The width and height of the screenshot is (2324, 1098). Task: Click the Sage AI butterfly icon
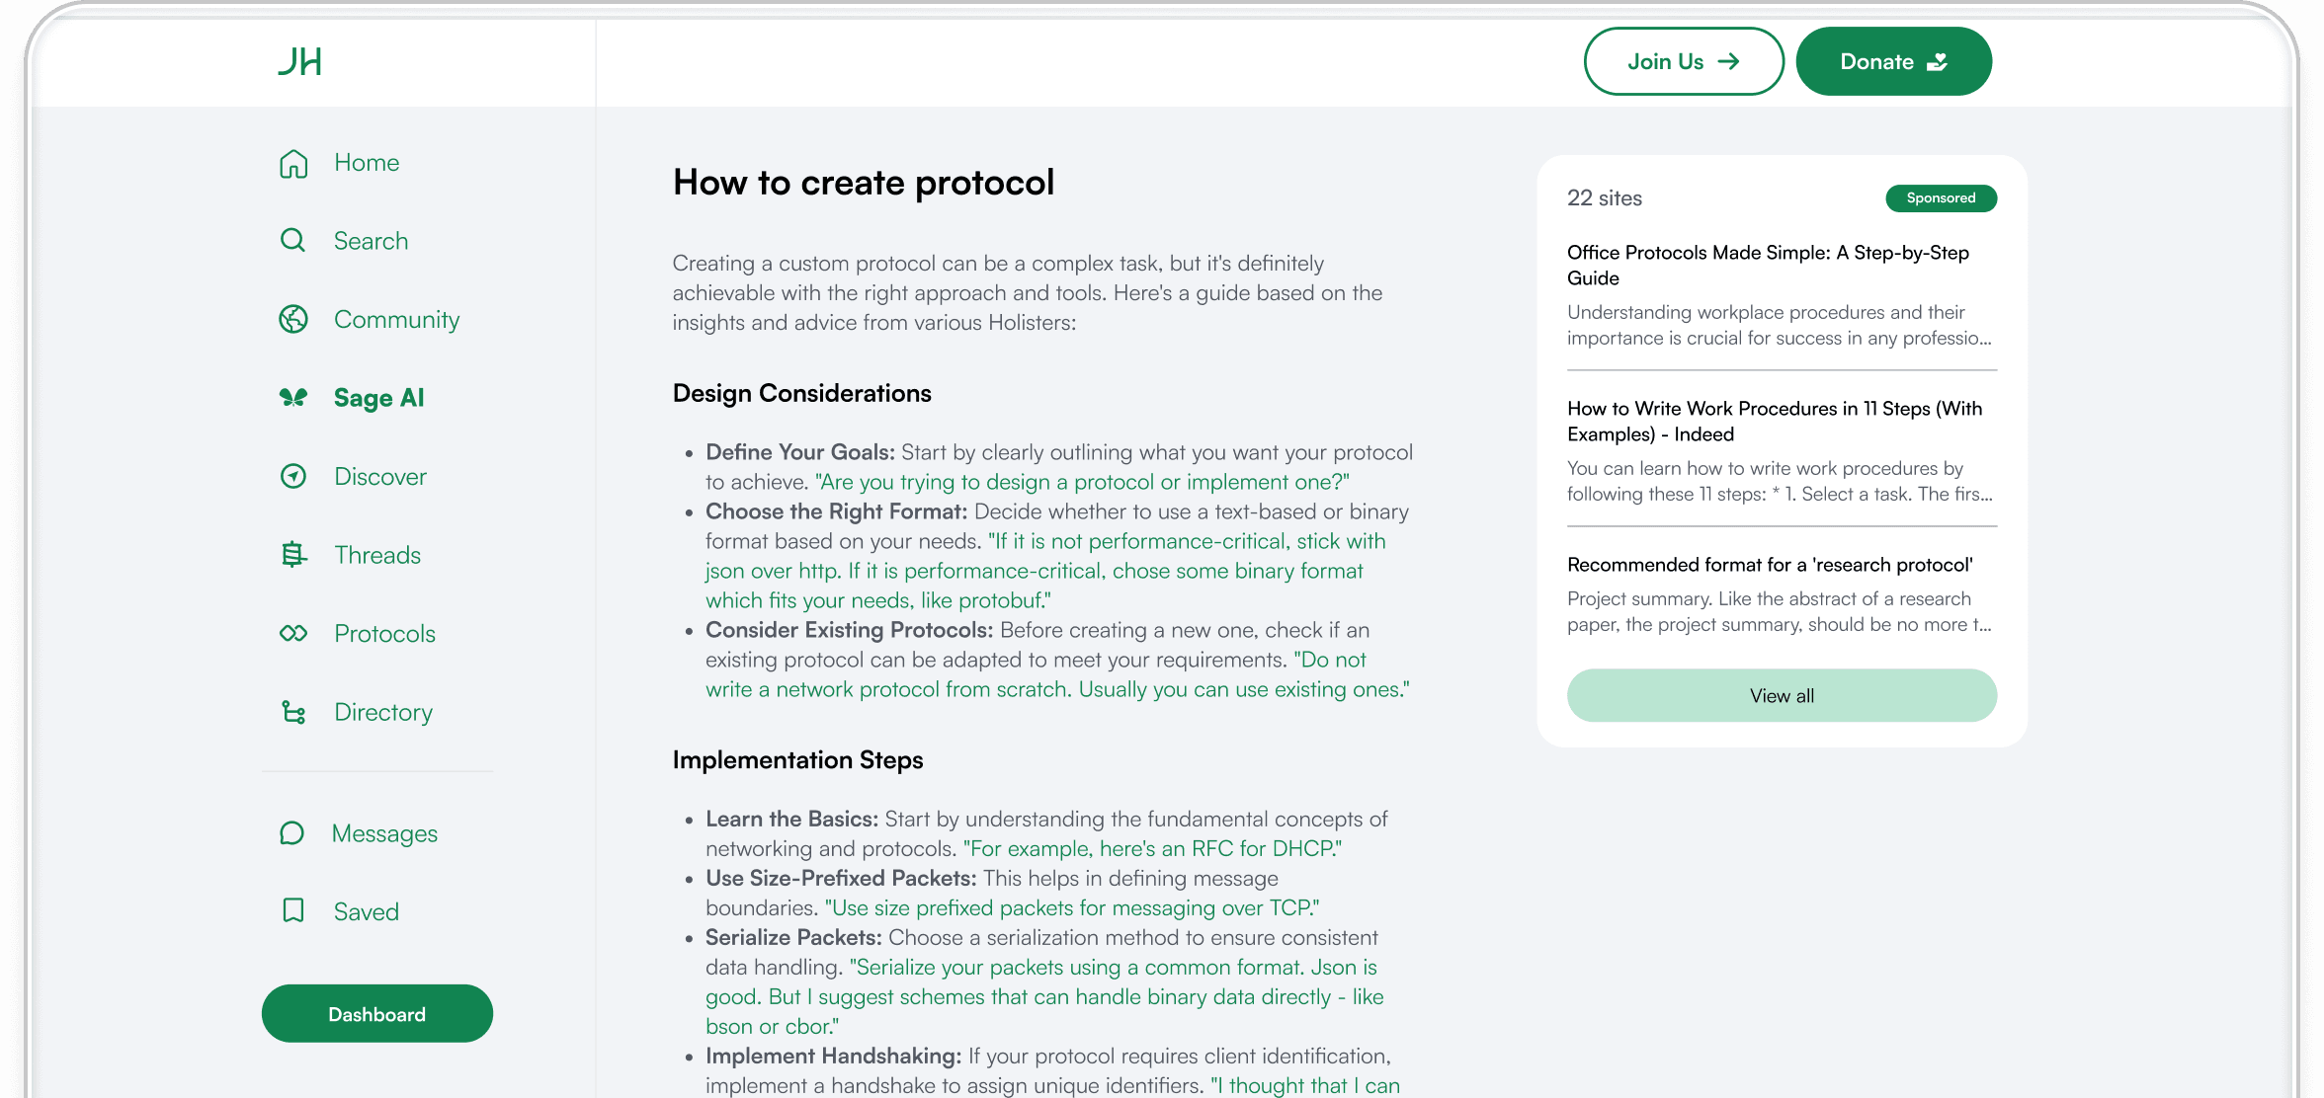[x=293, y=397]
